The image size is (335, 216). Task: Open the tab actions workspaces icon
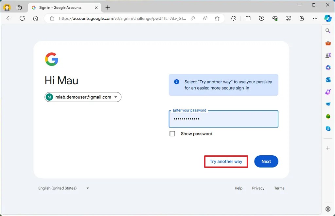19,8
